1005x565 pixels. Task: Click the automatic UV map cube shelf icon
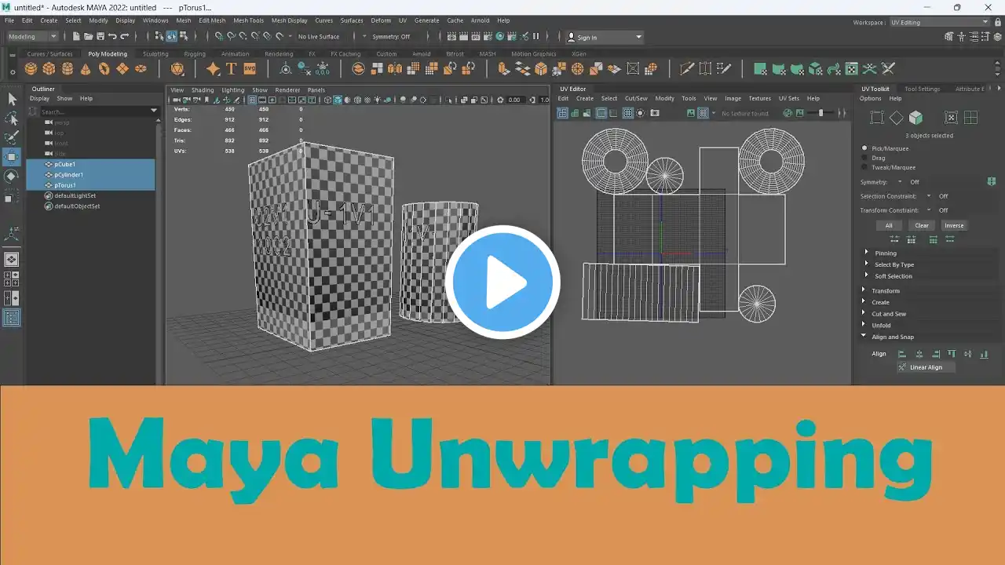pos(815,69)
